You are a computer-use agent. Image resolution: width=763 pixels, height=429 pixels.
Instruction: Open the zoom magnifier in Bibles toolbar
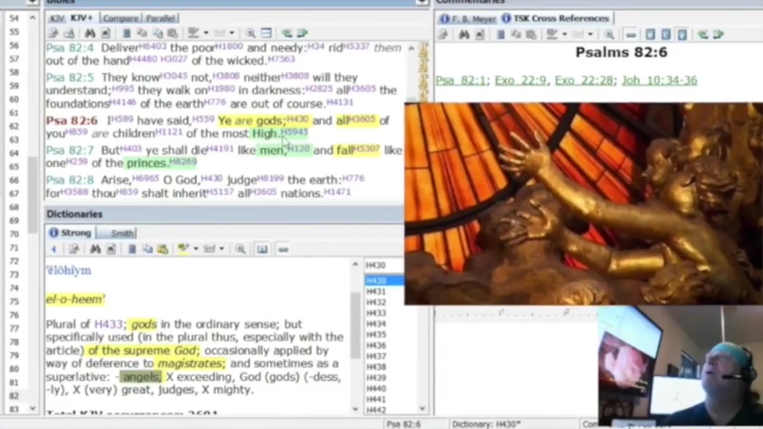click(250, 33)
